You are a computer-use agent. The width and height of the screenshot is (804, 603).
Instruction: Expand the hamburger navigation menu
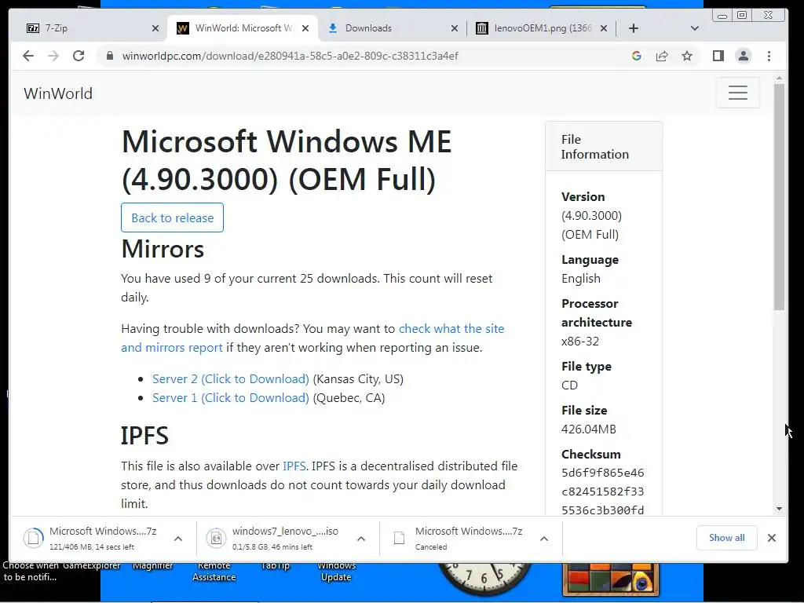pos(738,93)
